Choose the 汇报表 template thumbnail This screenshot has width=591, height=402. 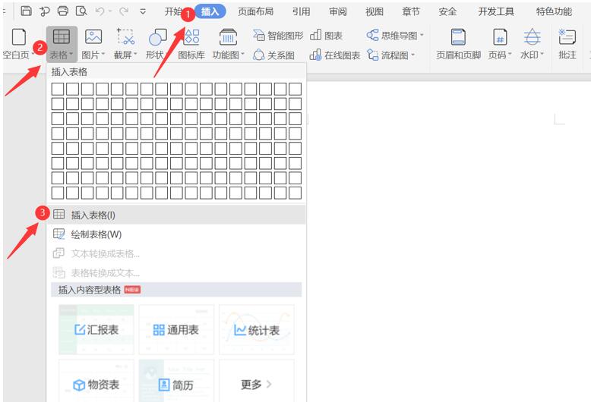[96, 330]
